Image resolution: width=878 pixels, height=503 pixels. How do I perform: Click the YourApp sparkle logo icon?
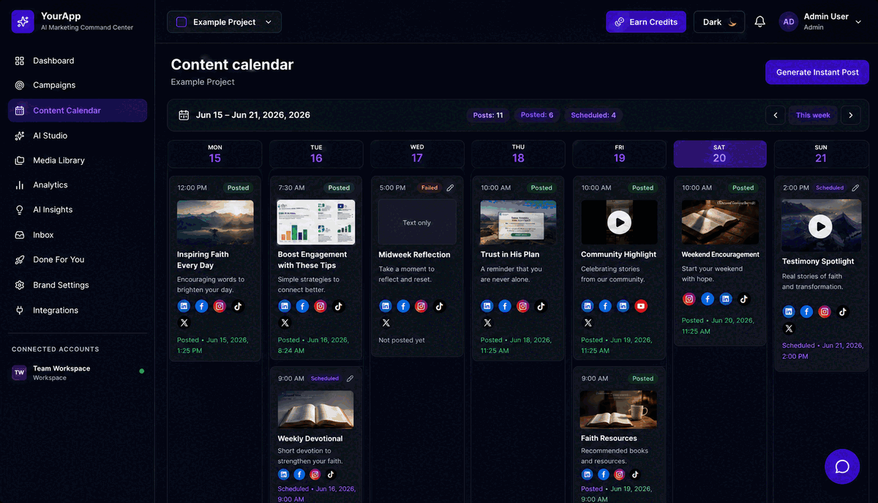(23, 22)
